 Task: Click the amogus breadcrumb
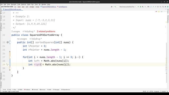pos(32,7)
